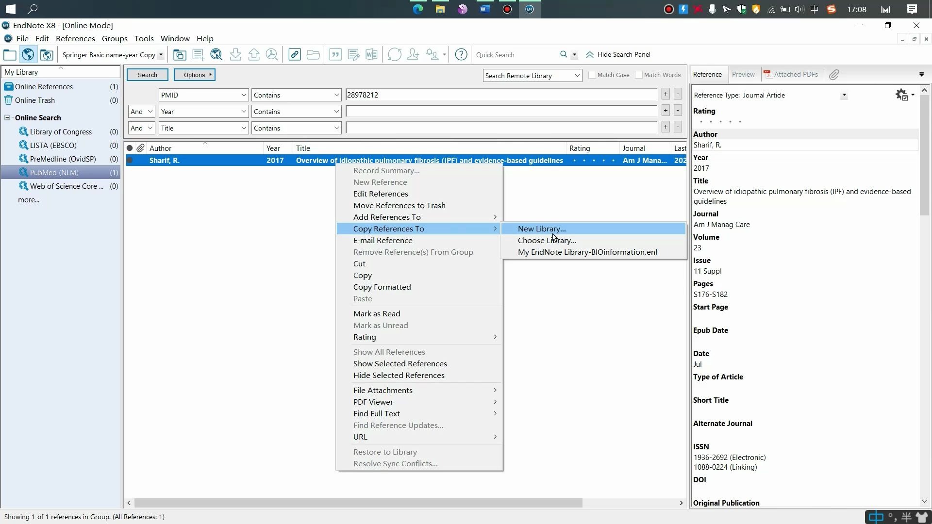Click the Online Search globe-magnifier toolbar icon

(216, 55)
